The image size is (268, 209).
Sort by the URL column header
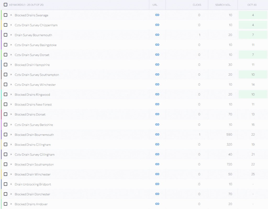click(x=155, y=5)
